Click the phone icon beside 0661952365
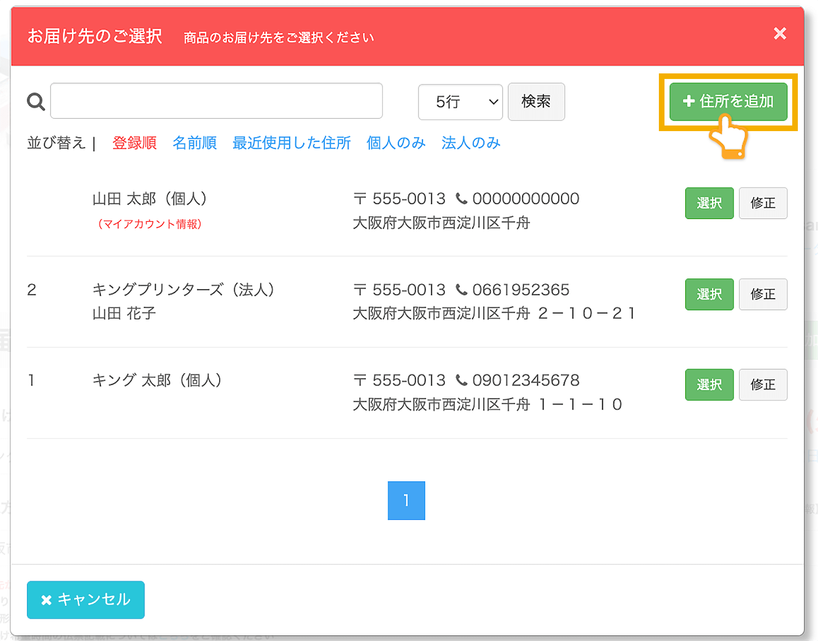The height and width of the screenshot is (641, 818). (x=462, y=290)
